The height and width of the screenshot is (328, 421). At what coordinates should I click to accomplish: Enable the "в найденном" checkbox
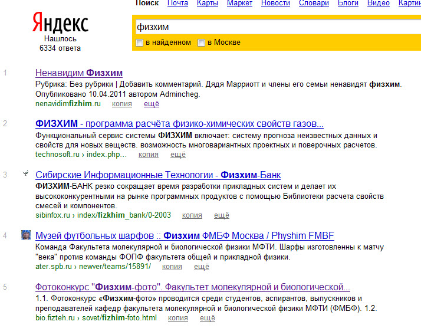point(139,42)
